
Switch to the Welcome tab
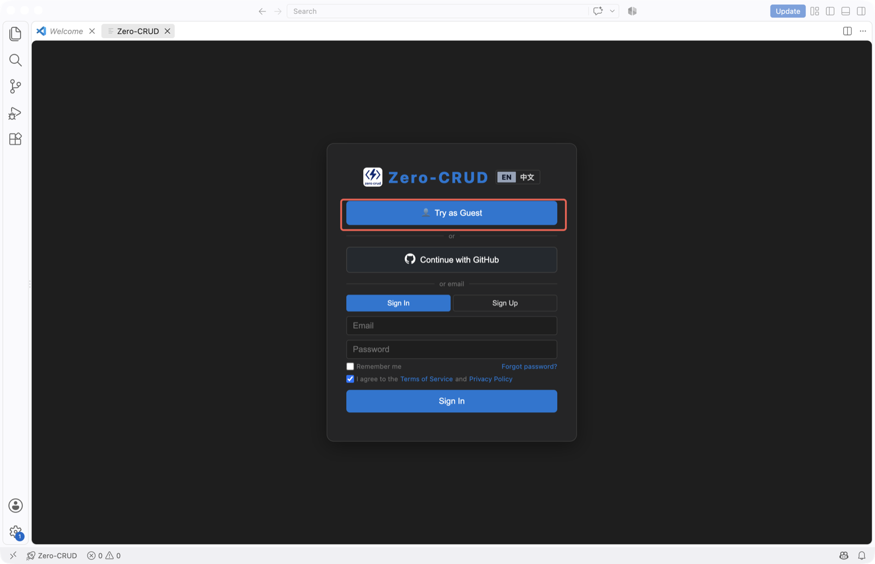(66, 31)
